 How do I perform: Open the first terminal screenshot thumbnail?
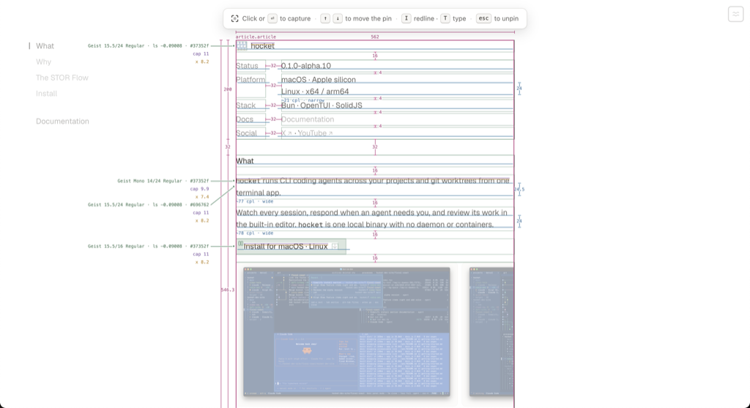tap(346, 332)
